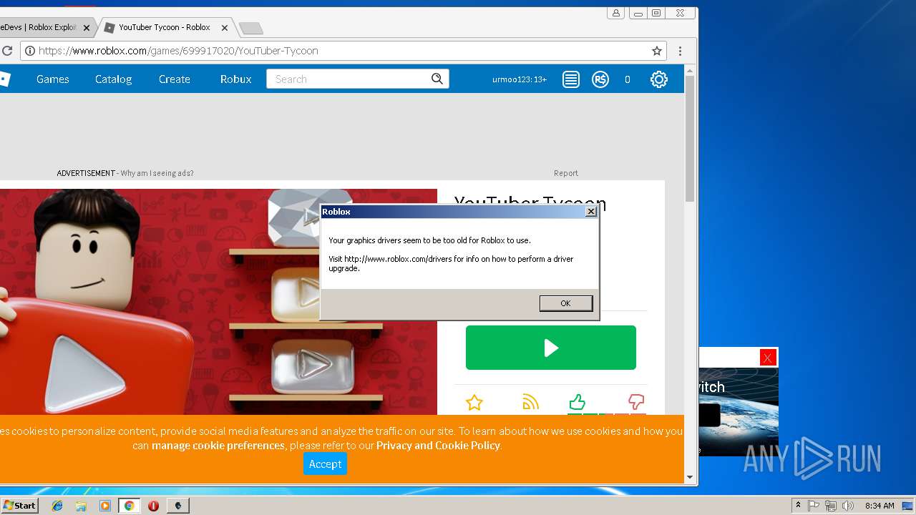
Task: Open Privacy and Cookie Policy link
Action: [x=438, y=446]
